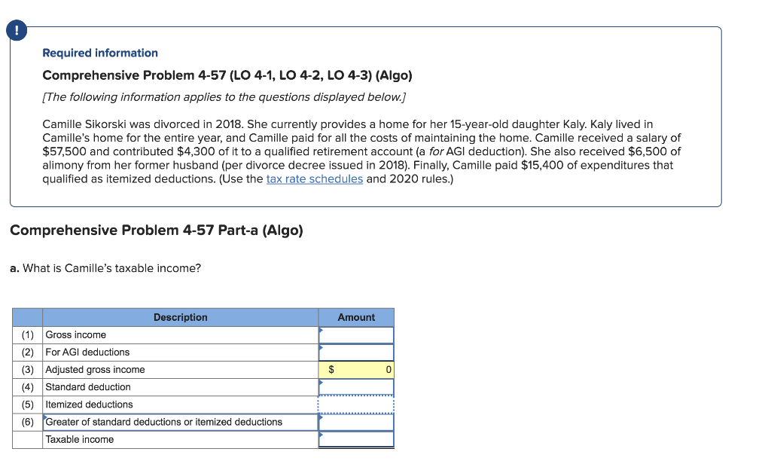
Task: Select the Amount column header
Action: pyautogui.click(x=356, y=317)
